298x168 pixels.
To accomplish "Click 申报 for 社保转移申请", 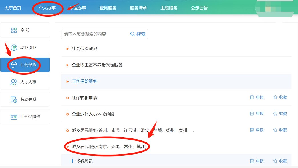I will coord(257,97).
